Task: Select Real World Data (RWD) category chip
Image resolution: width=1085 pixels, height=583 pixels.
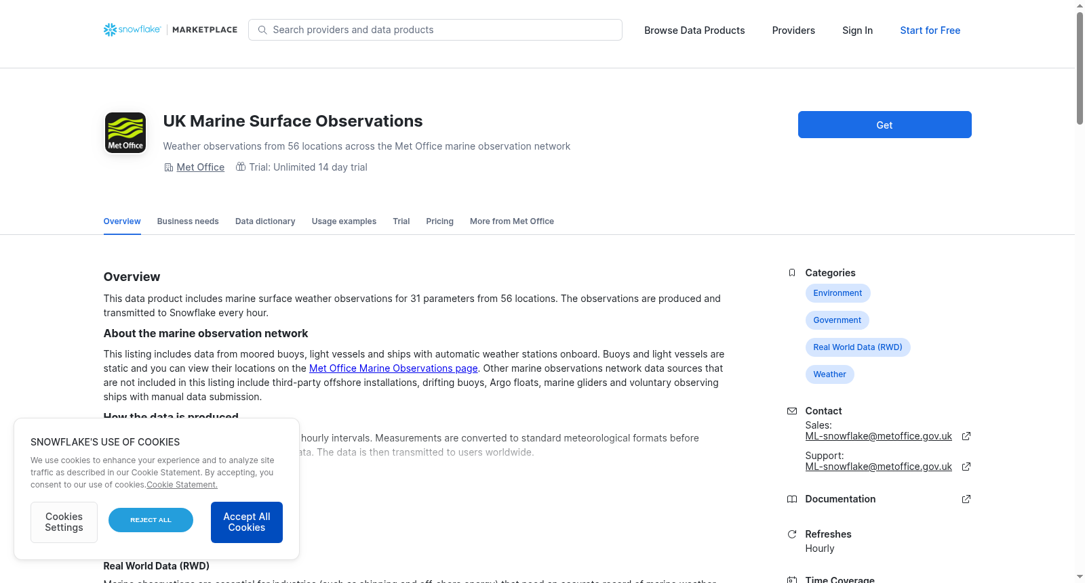Action: click(x=858, y=347)
